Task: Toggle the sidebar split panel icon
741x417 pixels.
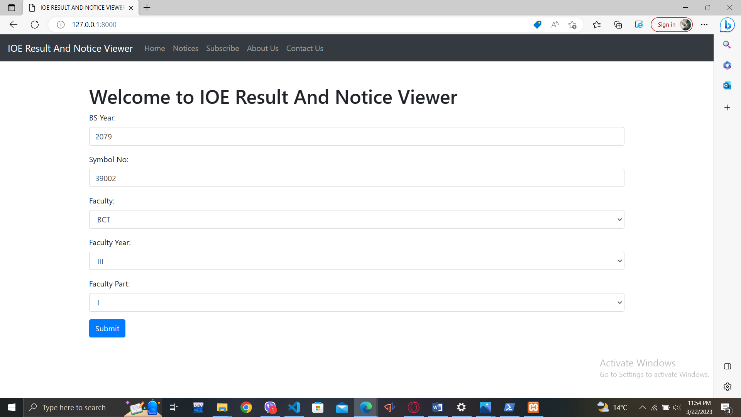Action: tap(727, 366)
